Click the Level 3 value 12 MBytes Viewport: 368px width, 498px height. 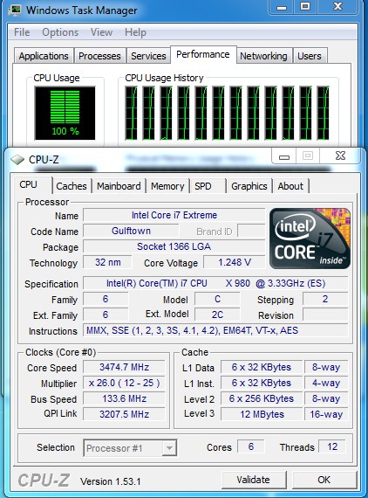pyautogui.click(x=262, y=414)
